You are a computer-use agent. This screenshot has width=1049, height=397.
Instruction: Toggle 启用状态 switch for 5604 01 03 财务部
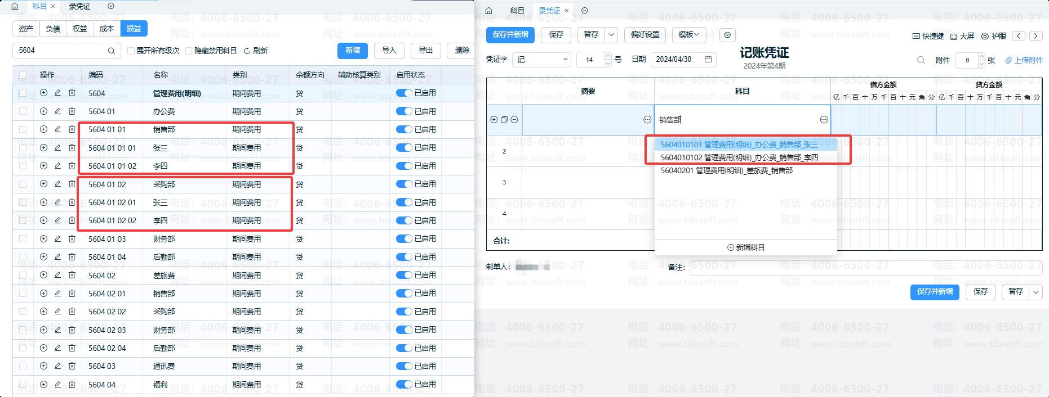[x=404, y=239]
